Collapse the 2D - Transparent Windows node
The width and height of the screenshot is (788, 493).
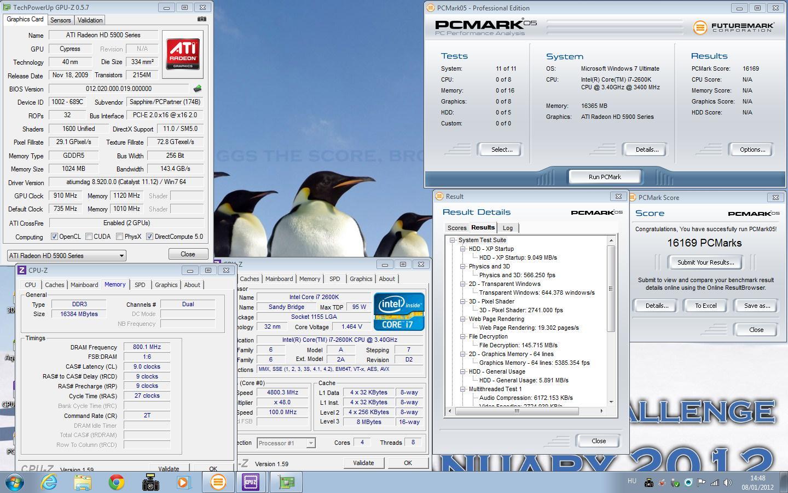pyautogui.click(x=463, y=284)
